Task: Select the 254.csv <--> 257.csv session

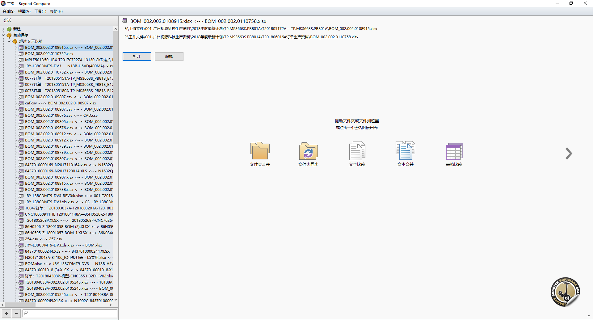Action: (44, 239)
